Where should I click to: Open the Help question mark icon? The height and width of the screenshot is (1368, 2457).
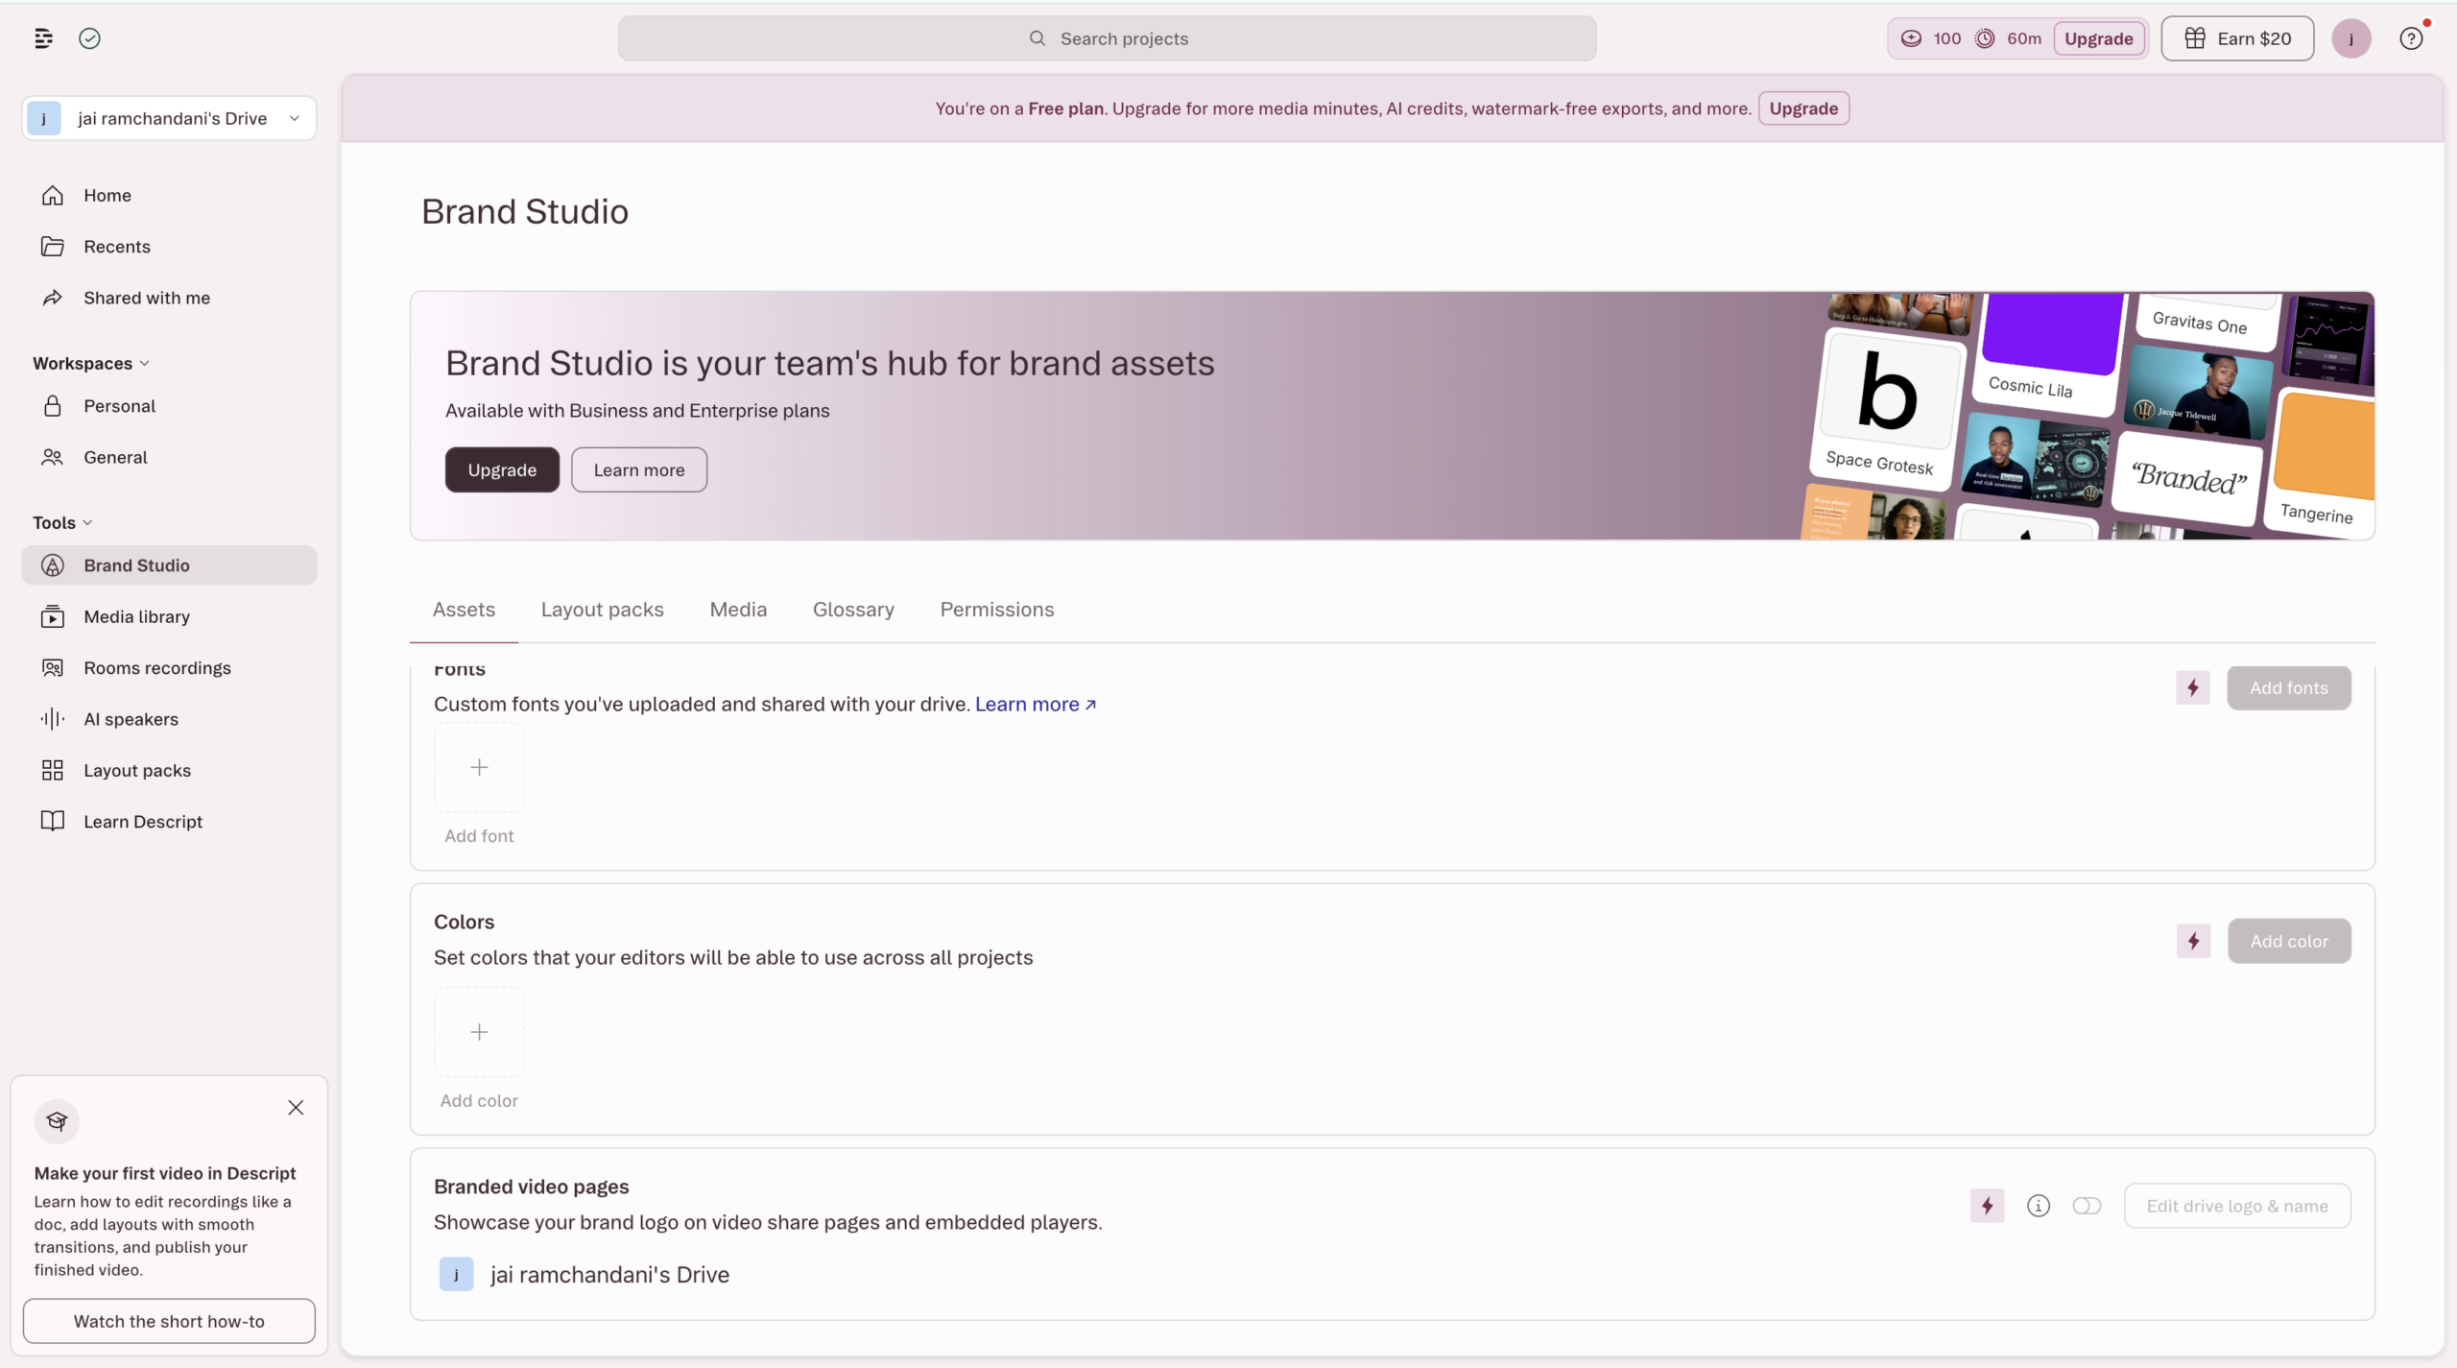[x=2411, y=38]
